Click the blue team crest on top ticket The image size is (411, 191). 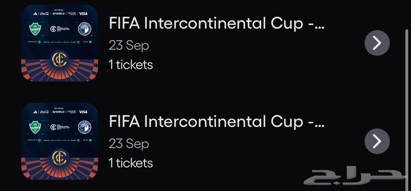(x=84, y=29)
